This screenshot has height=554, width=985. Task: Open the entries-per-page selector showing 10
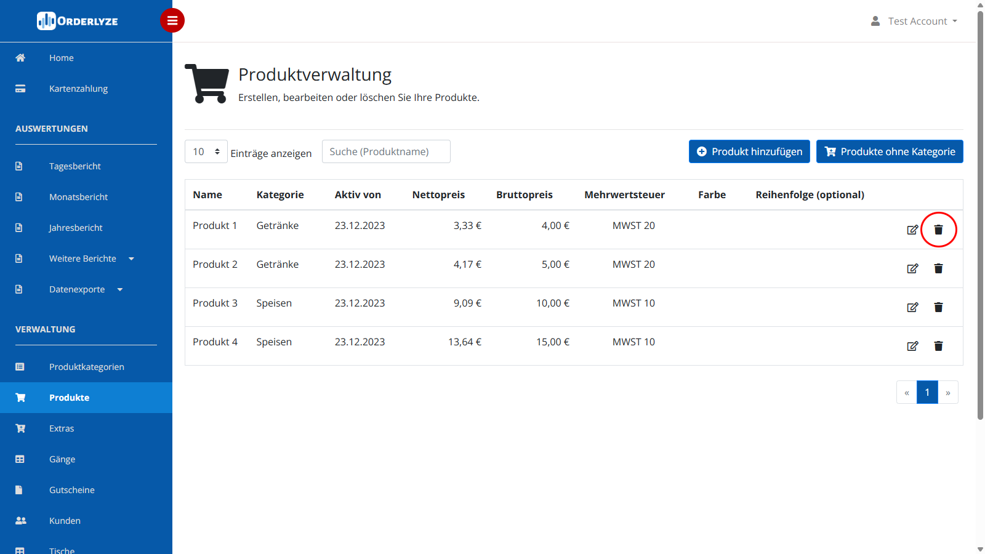[x=206, y=151]
